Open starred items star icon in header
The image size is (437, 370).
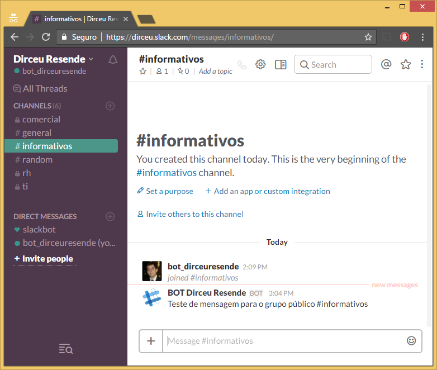tap(406, 64)
